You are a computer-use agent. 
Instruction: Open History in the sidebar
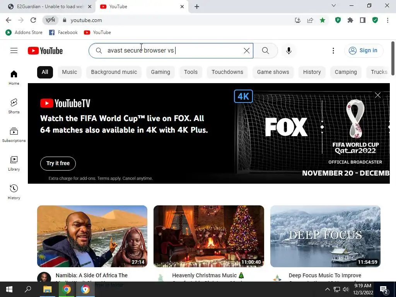point(14,192)
